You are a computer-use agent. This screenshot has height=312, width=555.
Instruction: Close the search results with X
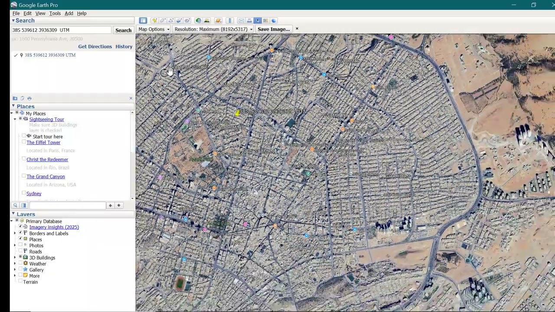pos(131,98)
